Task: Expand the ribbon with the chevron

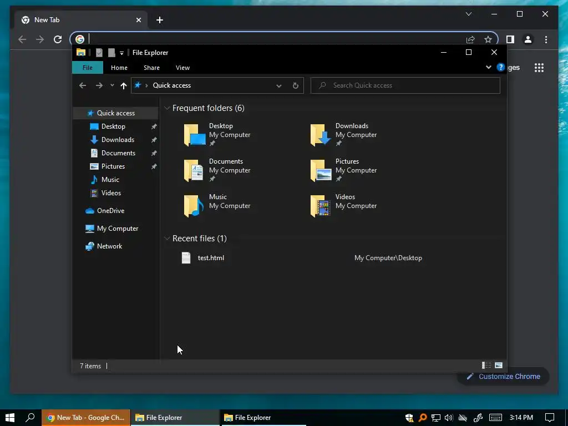Action: click(488, 67)
